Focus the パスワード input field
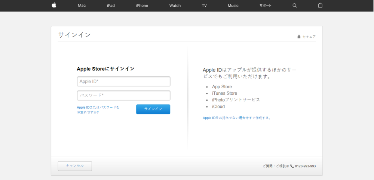 pos(123,95)
